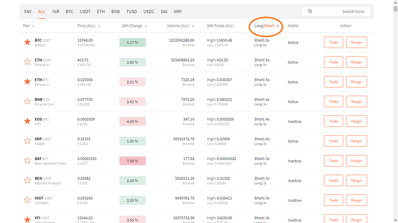Viewport: 398px width, 223px height.
Task: Sort by Long/Short column arrows
Action: tap(278, 26)
